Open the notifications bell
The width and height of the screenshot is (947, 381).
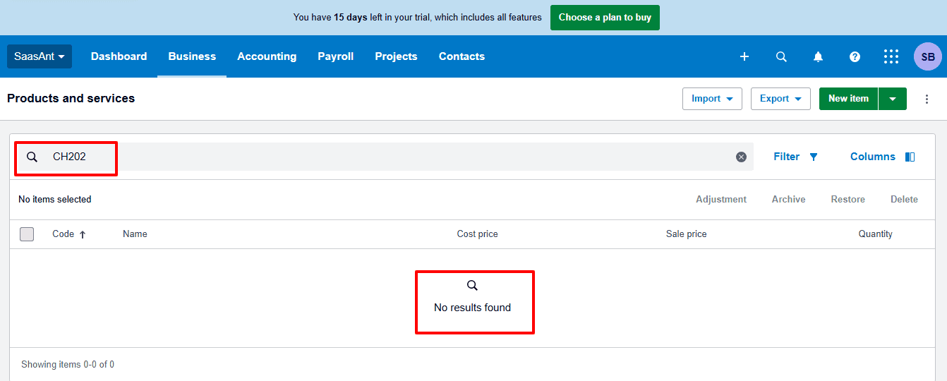pyautogui.click(x=818, y=56)
